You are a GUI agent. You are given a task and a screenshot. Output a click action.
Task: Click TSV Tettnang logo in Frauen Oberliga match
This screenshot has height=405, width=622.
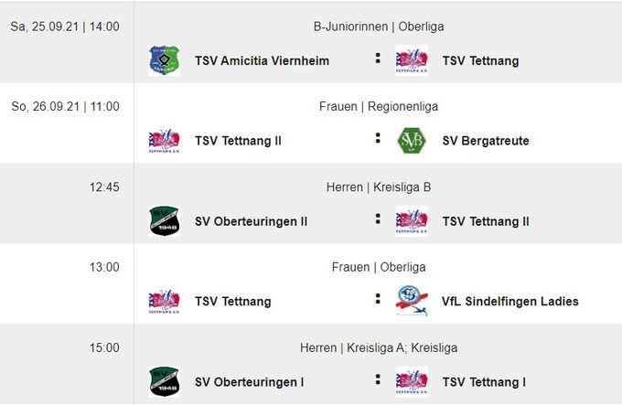click(164, 301)
